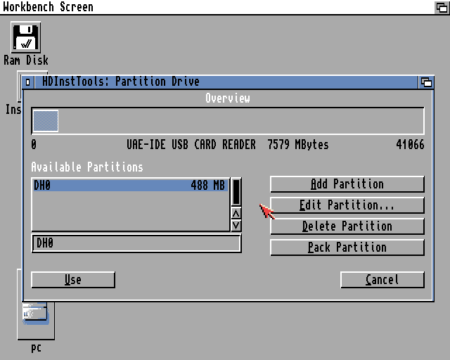Click the Workbench screen depth gadget
Screen dimensions: 450x360
click(441, 6)
